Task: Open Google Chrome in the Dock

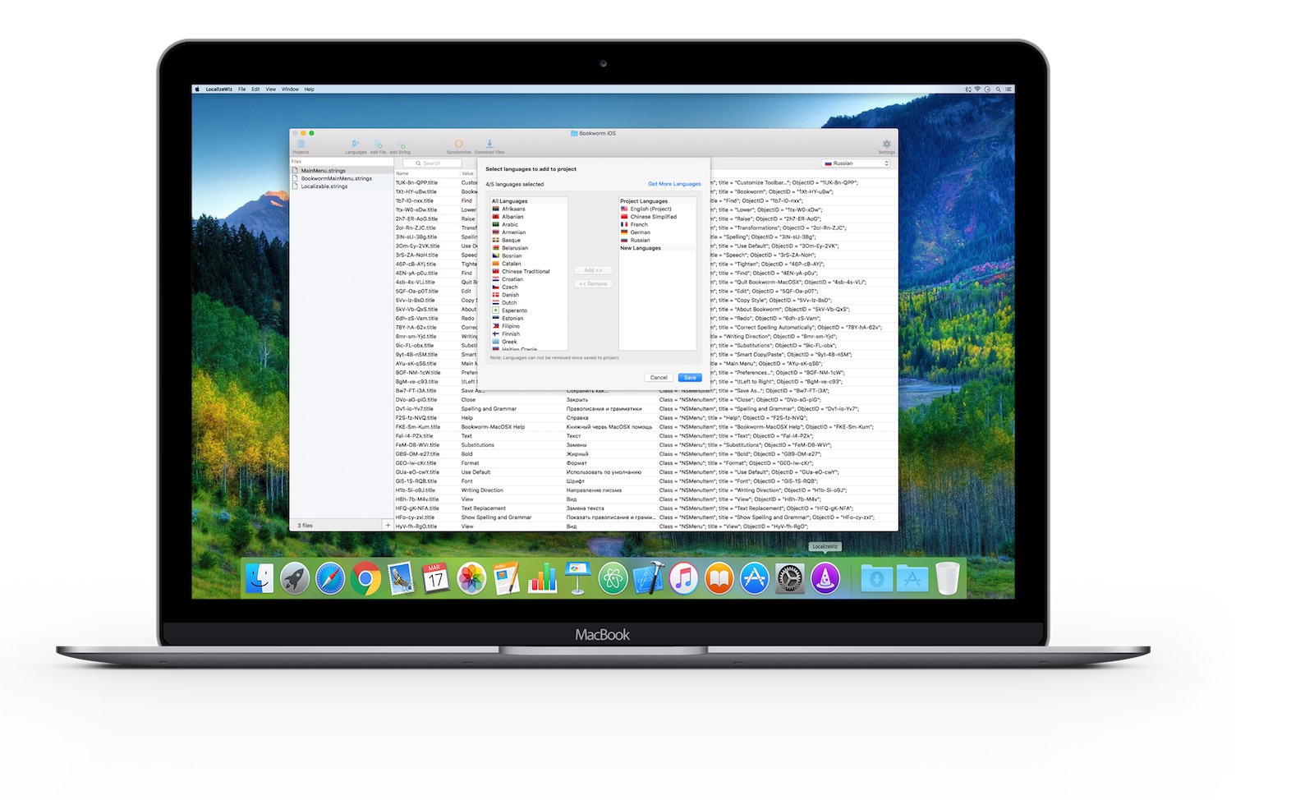Action: pyautogui.click(x=365, y=579)
